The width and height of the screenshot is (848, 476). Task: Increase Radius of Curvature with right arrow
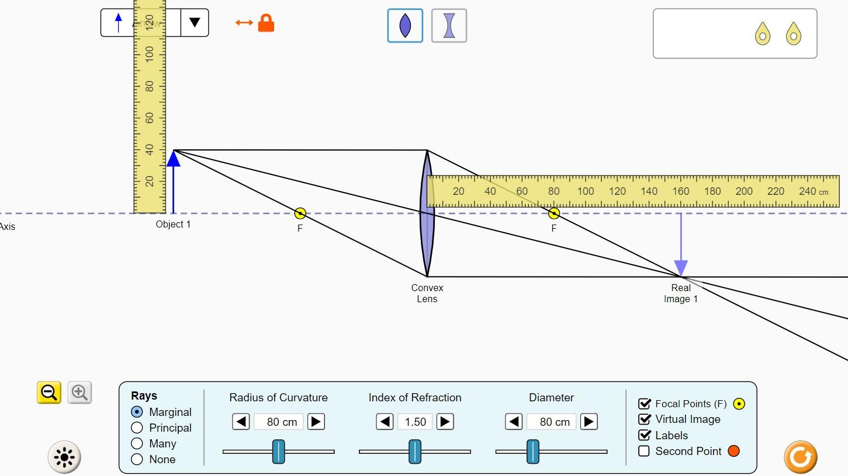[x=316, y=421]
